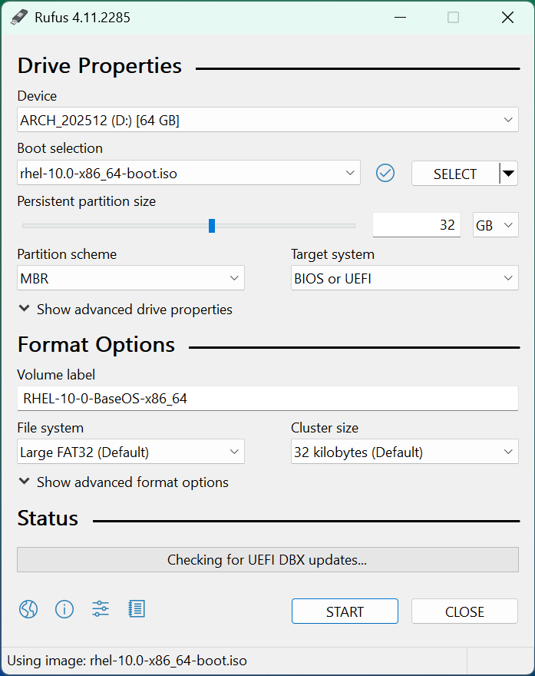The height and width of the screenshot is (676, 535).
Task: Open the Target system dropdown
Action: pyautogui.click(x=405, y=279)
